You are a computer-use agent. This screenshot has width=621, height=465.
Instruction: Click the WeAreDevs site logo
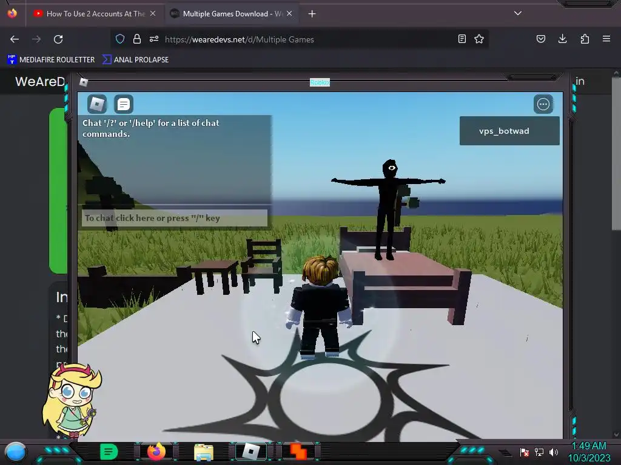[x=39, y=82]
